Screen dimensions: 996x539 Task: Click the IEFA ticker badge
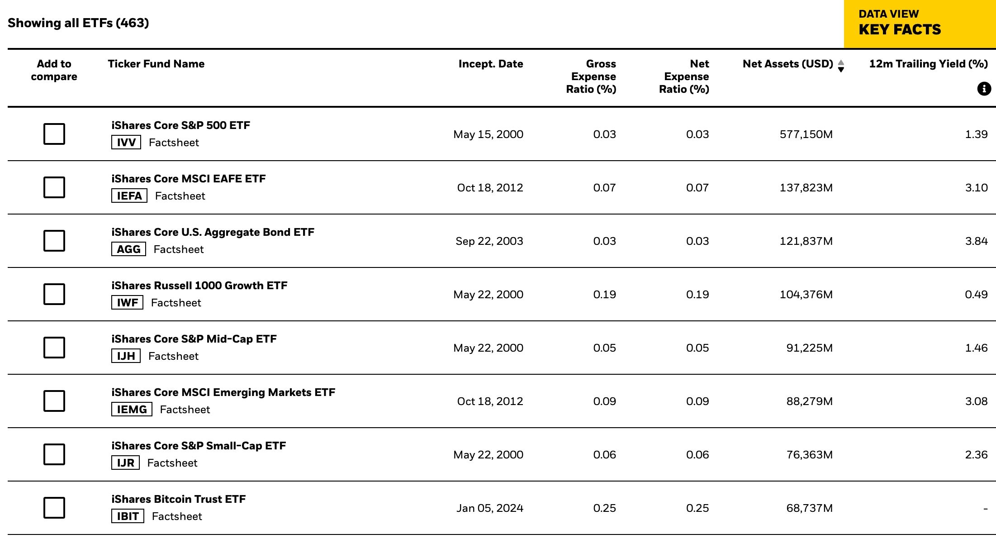tap(129, 196)
